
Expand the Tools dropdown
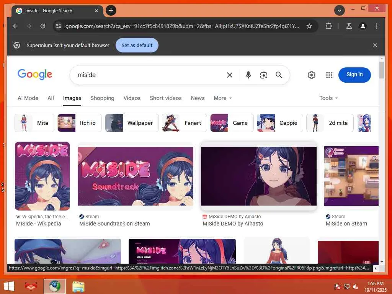[328, 98]
